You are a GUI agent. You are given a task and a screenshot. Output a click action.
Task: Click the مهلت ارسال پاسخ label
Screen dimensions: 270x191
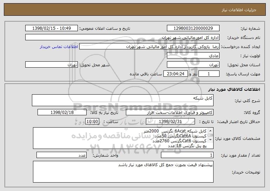coord(243,74)
